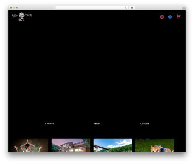Open a new tab with the plus button
The image size is (194, 164).
[184, 9]
